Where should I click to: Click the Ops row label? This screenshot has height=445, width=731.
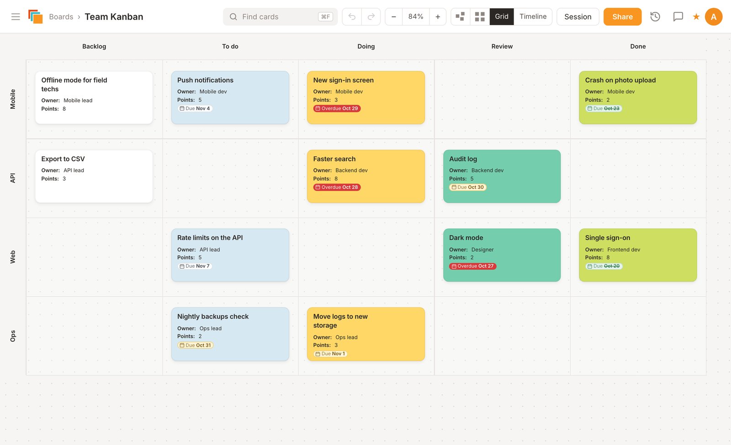point(13,336)
